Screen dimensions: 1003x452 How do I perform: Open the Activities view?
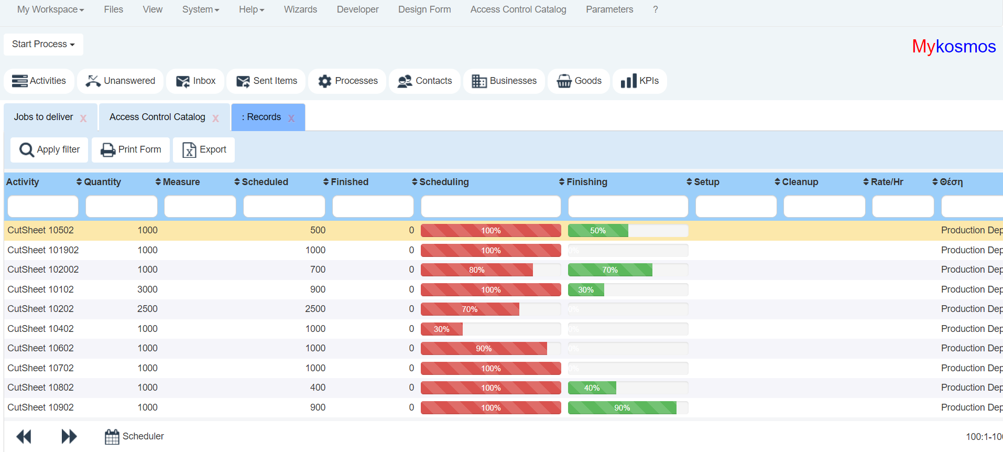[39, 81]
